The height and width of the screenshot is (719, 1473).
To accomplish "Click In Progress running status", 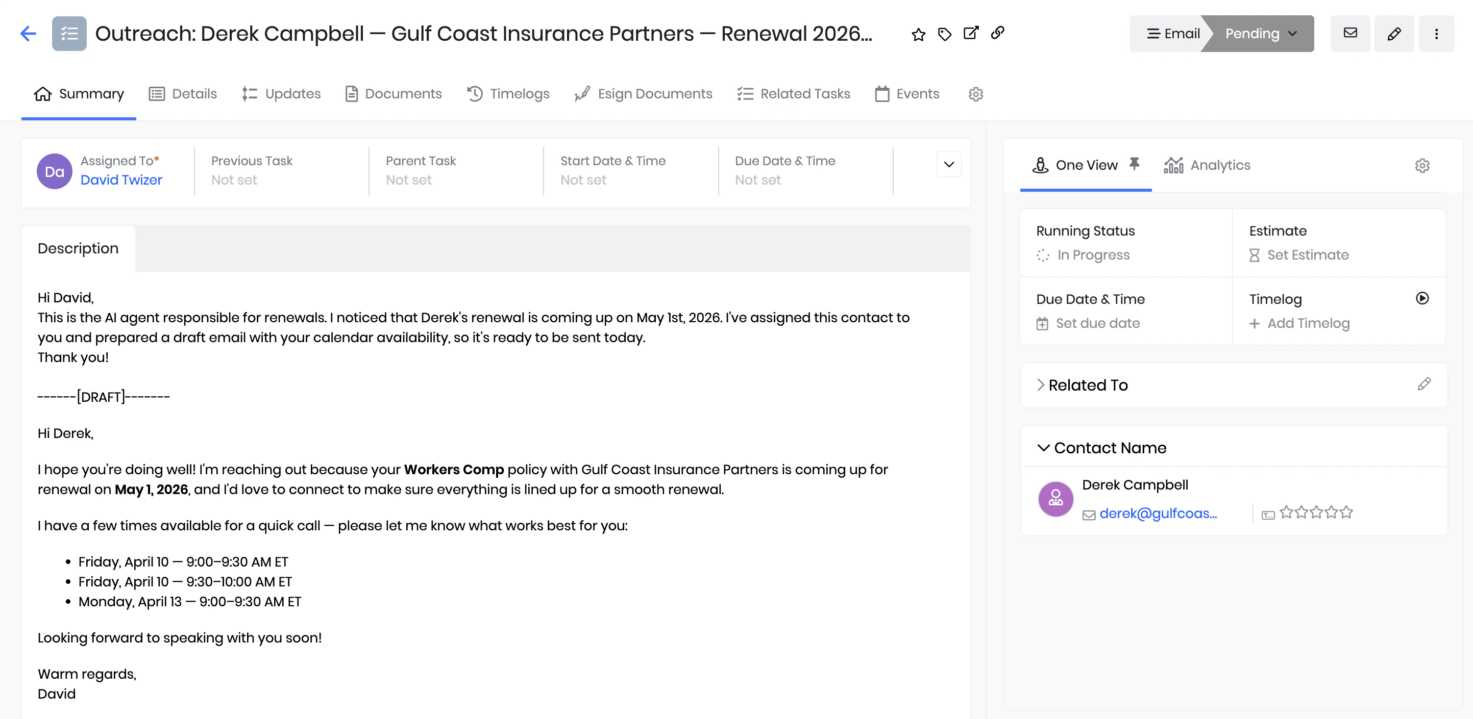I will pos(1093,254).
